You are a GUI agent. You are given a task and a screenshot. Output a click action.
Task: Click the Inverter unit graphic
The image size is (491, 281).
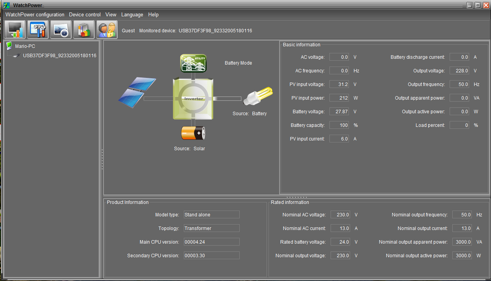click(193, 98)
